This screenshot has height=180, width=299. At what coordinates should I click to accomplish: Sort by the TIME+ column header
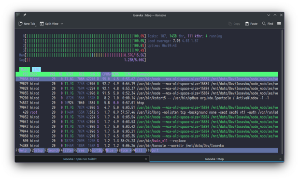pyautogui.click(x=128, y=74)
